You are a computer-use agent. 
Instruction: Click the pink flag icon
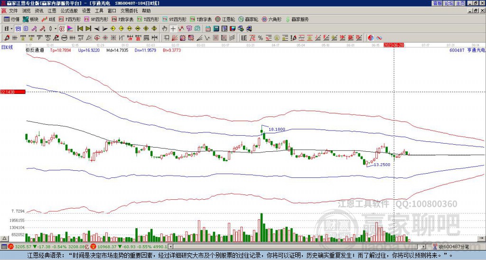[70, 29]
